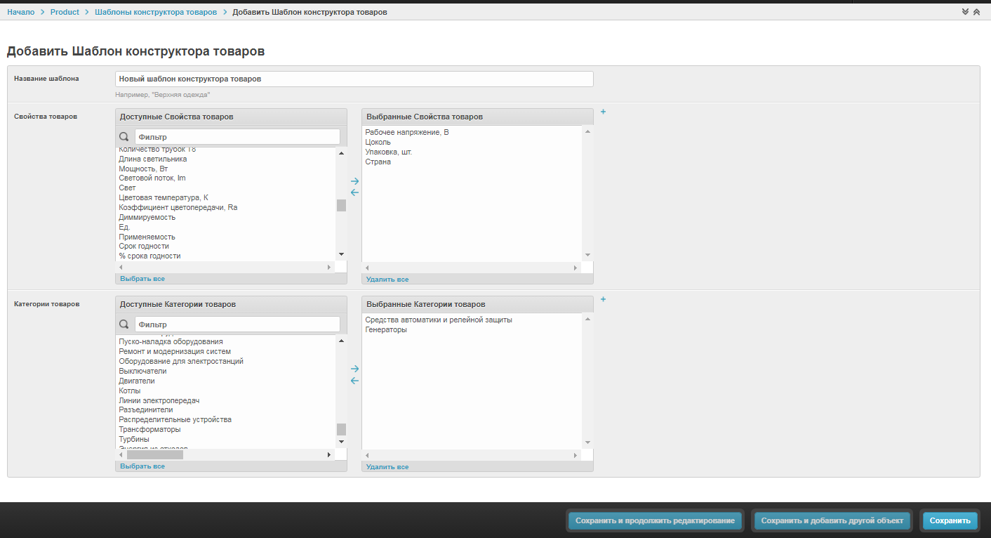Screen dimensions: 991x538
Task: Click Сохранить и добавить другой объект
Action: (831, 520)
